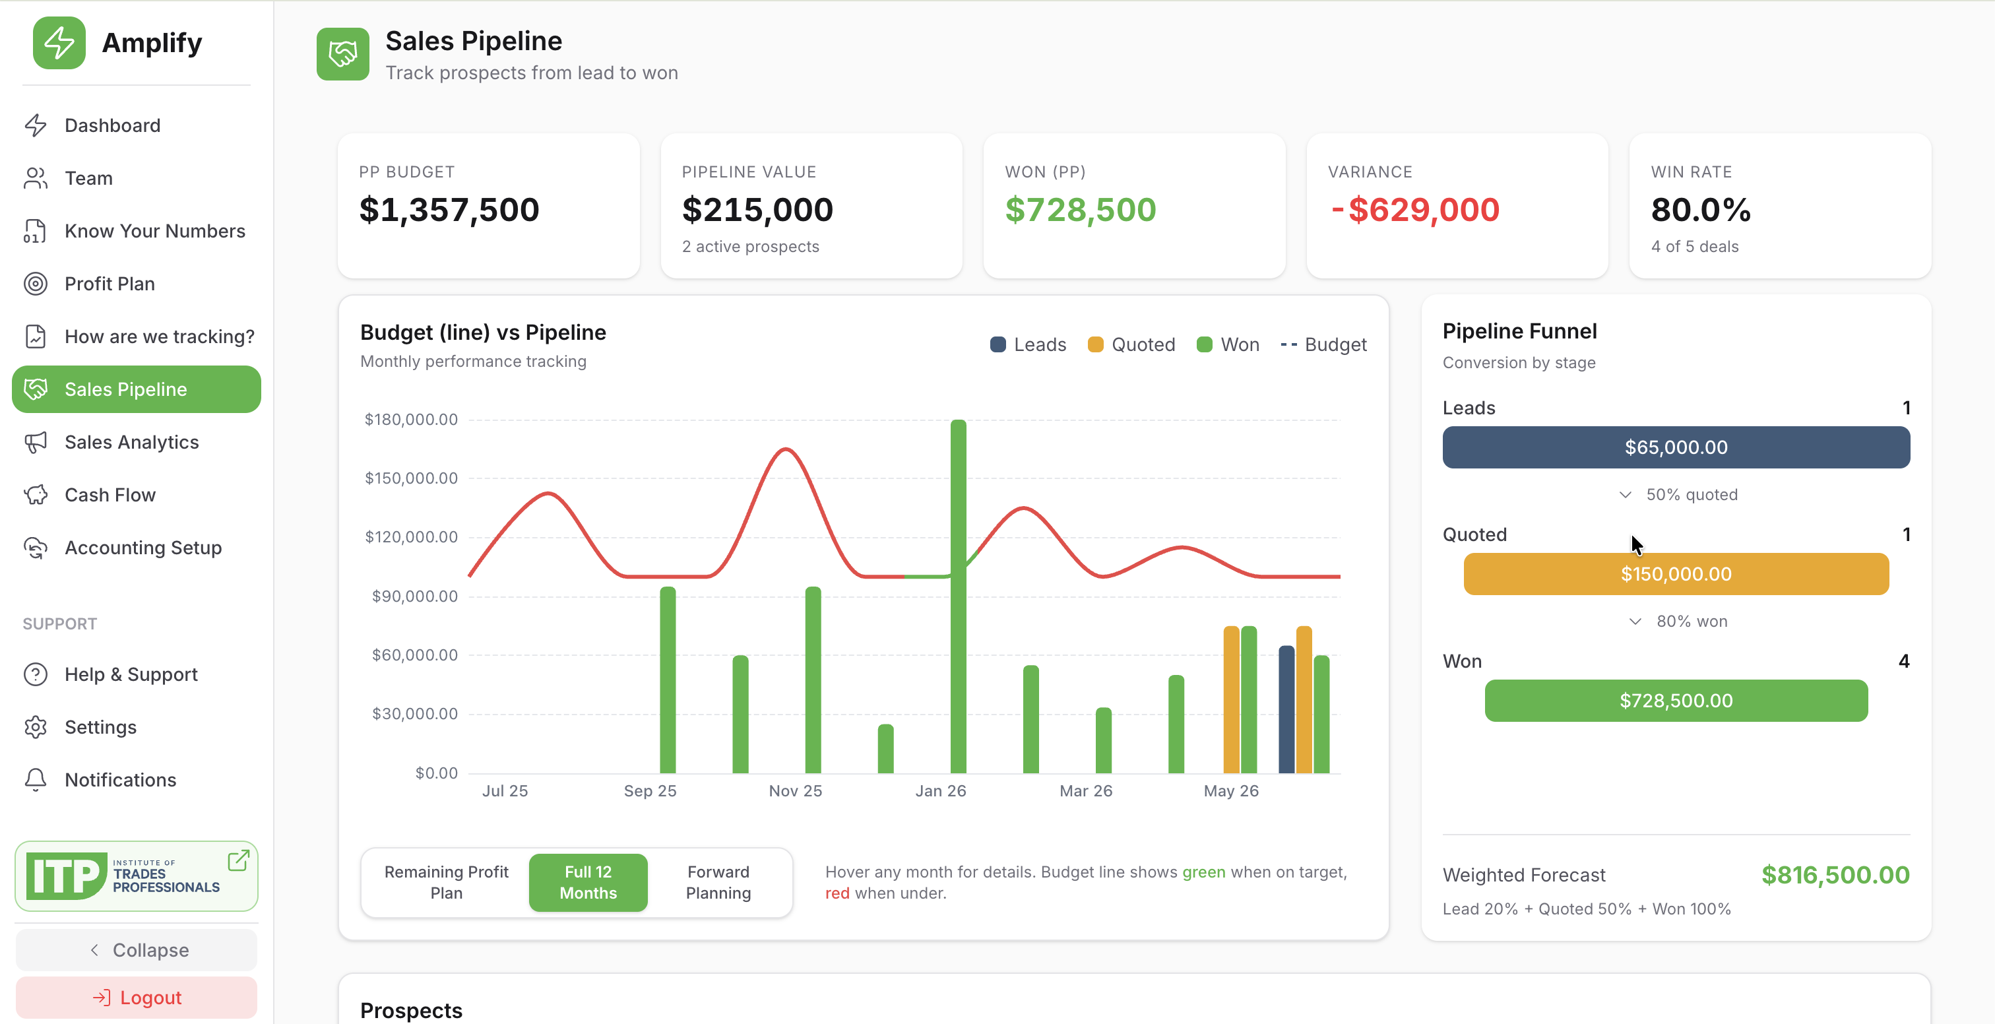
Task: Click the Logout button
Action: 137,998
